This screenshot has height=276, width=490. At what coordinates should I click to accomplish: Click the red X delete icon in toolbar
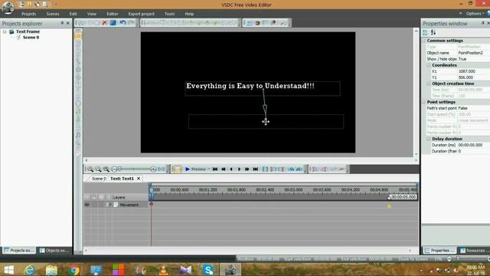click(x=105, y=22)
